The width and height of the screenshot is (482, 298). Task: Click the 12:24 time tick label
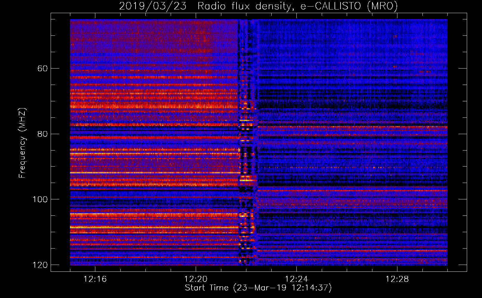[x=296, y=279]
